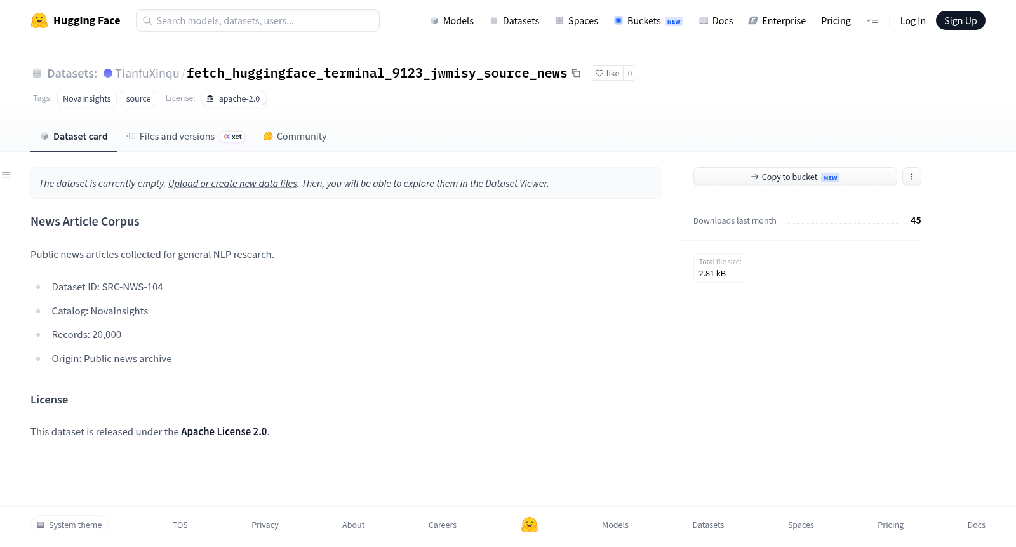Click the Apache License 2.0 bold text
Screen dimensions: 1016x547
click(x=224, y=431)
